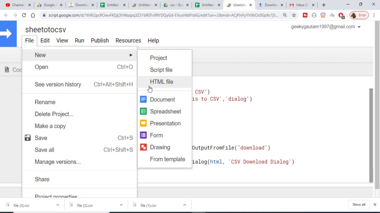Expand the account email dropdown arrow

coord(359,27)
